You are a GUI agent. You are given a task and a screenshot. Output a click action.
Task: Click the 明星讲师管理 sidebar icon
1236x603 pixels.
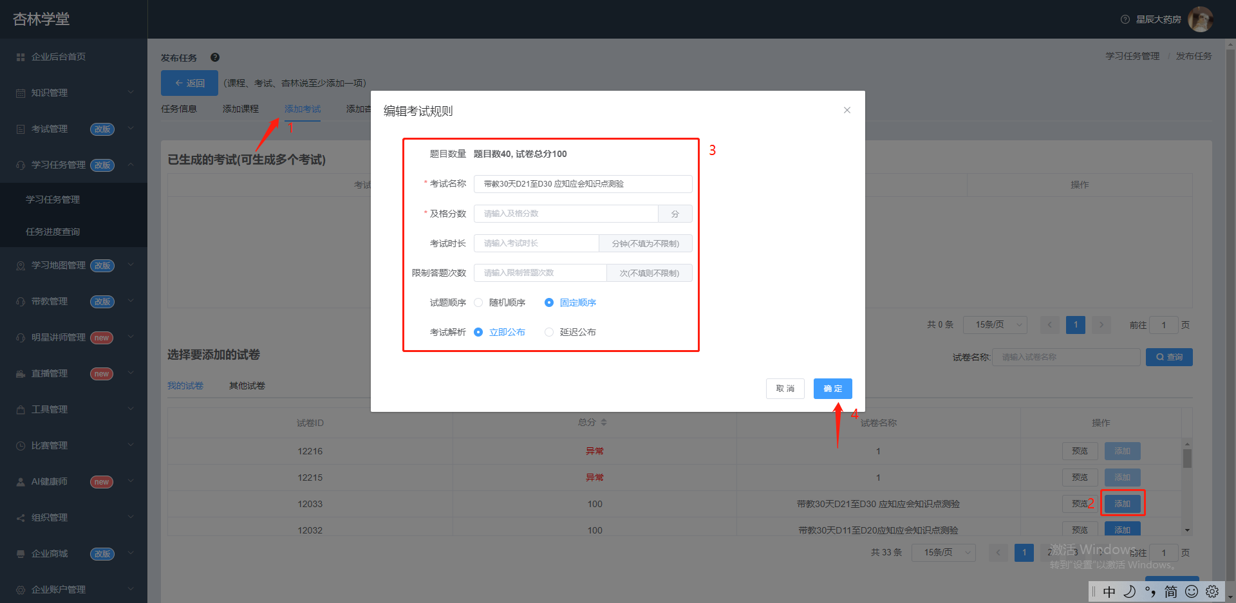click(21, 338)
